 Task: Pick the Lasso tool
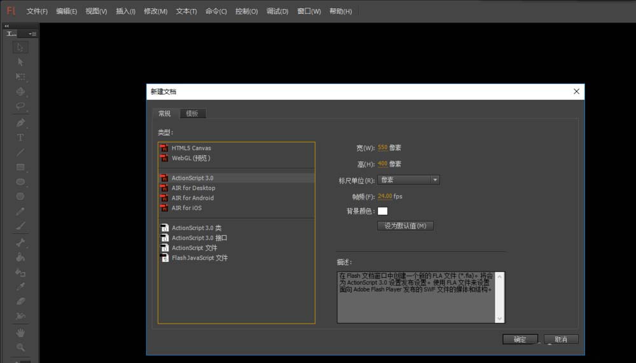click(x=20, y=106)
